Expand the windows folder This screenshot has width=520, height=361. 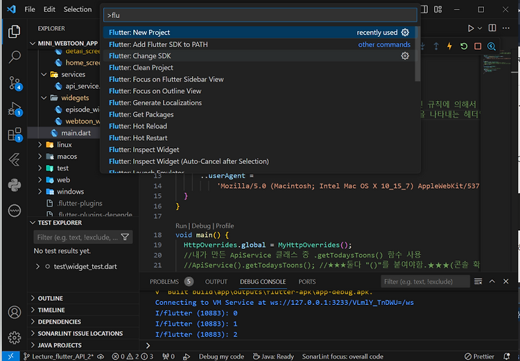pyautogui.click(x=40, y=191)
